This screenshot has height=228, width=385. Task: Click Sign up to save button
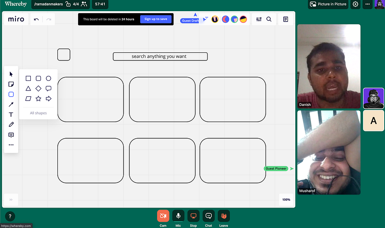click(156, 19)
